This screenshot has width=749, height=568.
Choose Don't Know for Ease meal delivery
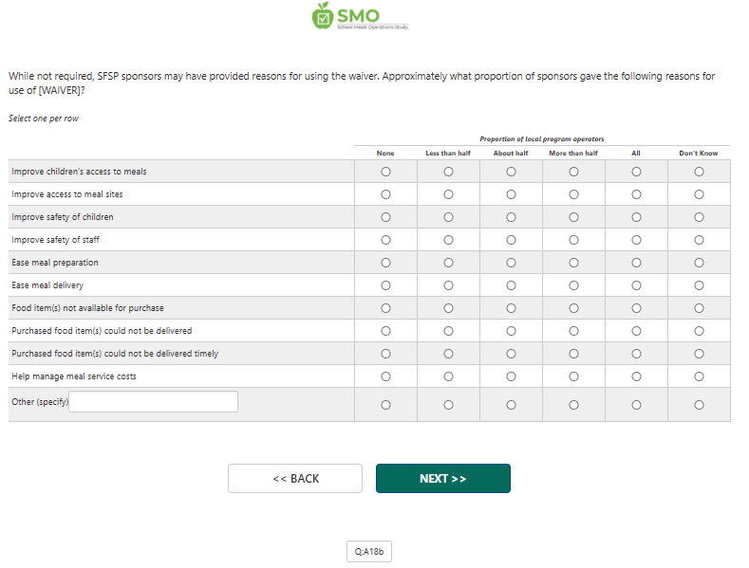[x=699, y=285]
